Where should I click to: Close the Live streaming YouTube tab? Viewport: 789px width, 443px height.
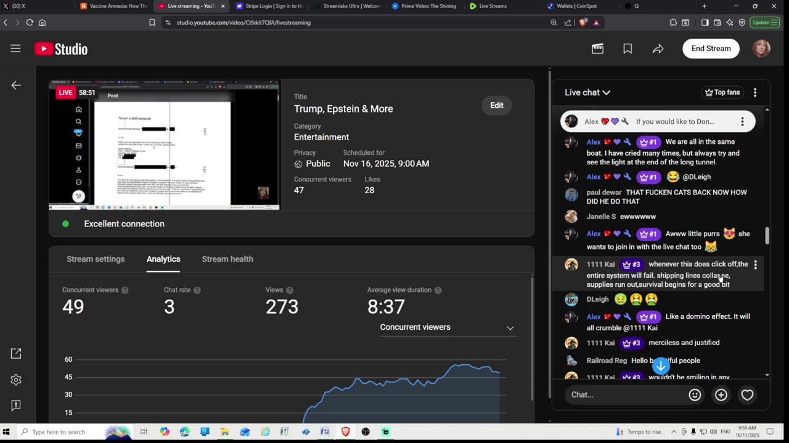point(223,6)
